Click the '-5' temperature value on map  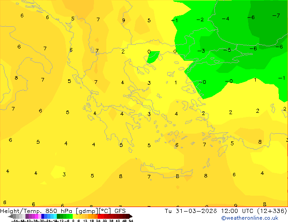coord(227,50)
